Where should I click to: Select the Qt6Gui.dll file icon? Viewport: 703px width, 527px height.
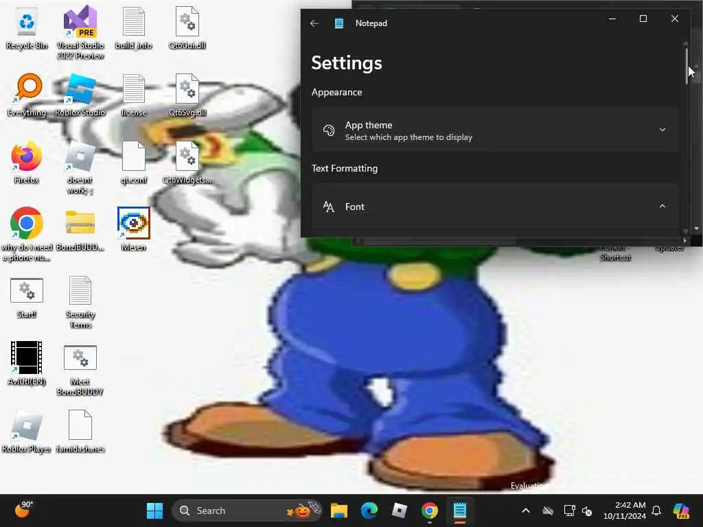(187, 29)
